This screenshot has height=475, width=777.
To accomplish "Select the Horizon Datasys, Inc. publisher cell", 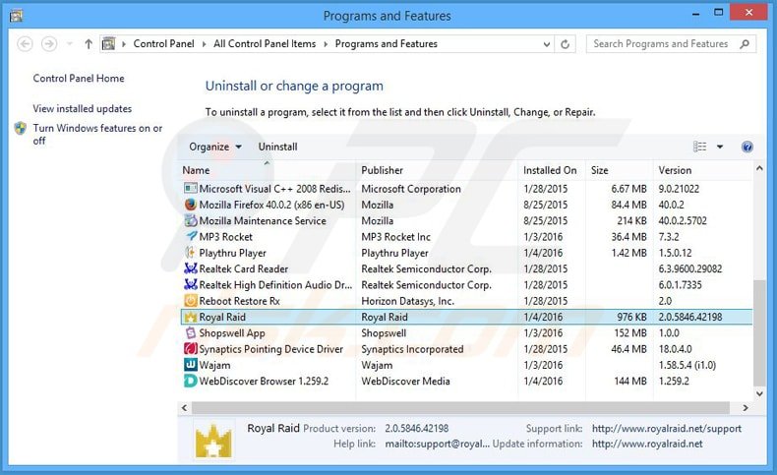I will (x=407, y=301).
